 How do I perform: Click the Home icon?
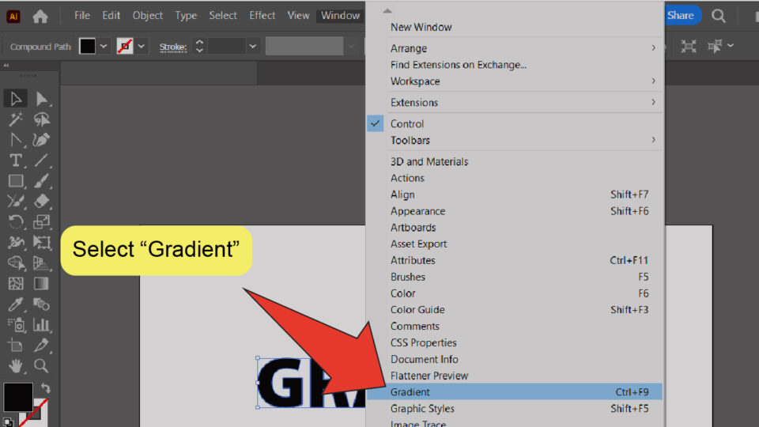(40, 16)
